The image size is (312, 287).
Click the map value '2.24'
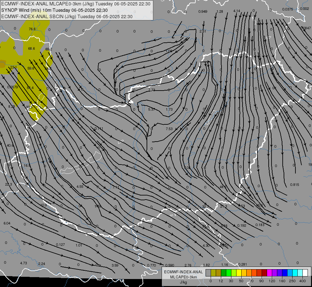click(41, 264)
